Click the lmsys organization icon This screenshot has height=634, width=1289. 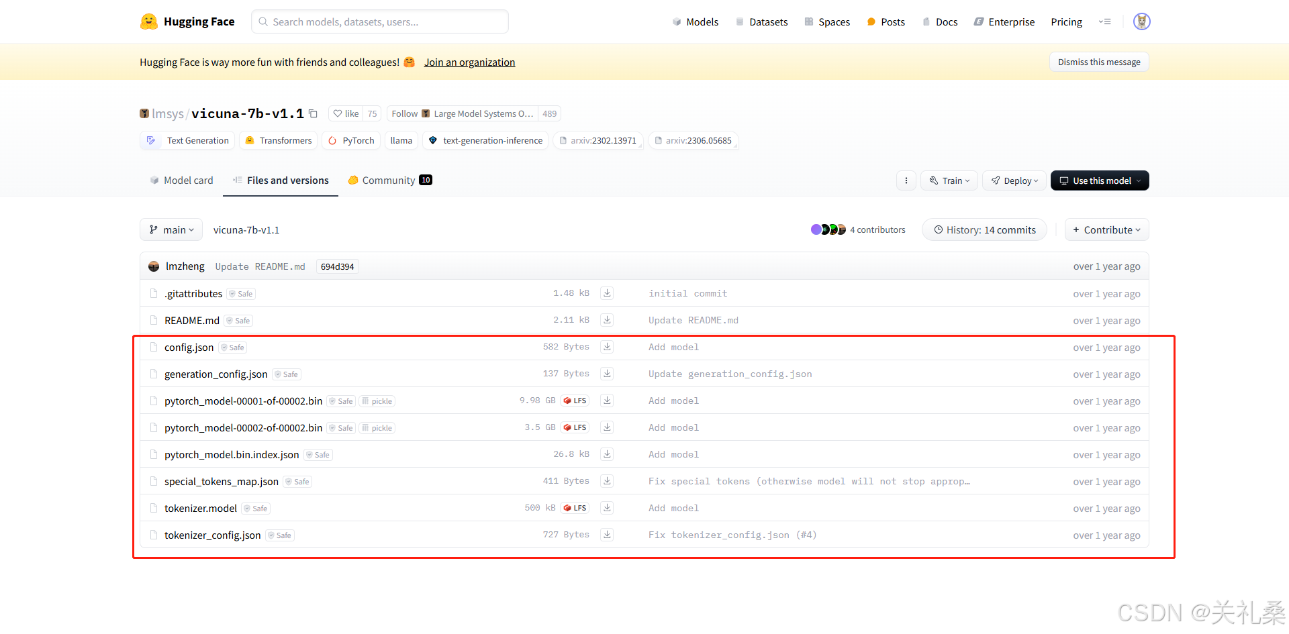point(144,113)
